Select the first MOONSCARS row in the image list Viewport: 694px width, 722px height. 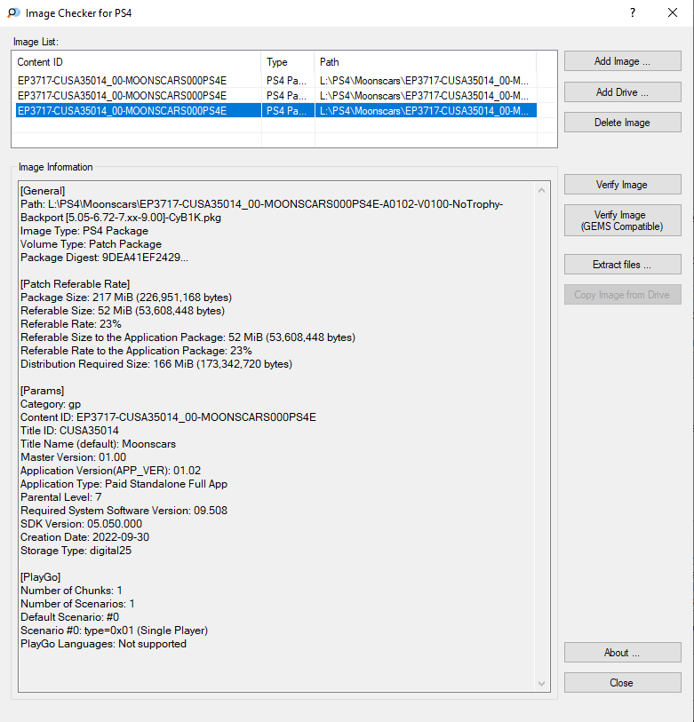click(x=276, y=81)
